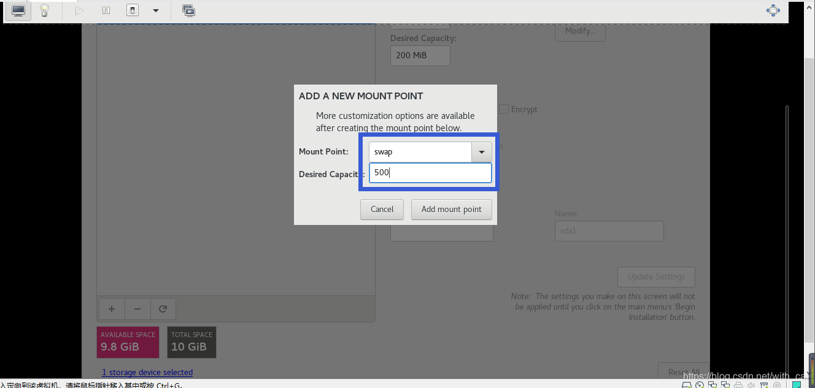Click the Run virtual machine play icon

[x=79, y=10]
